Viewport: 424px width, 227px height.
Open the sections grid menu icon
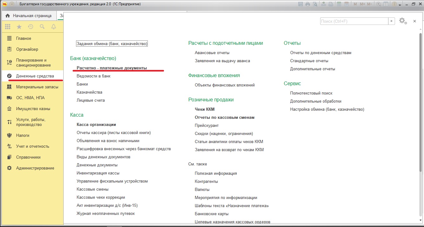click(x=8, y=27)
